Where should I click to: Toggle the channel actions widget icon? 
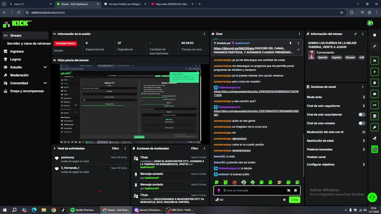375,116
